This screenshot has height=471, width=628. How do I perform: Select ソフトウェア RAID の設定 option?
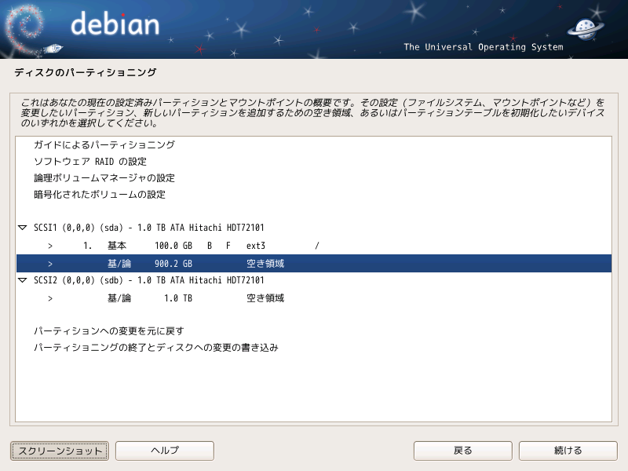[x=90, y=162]
